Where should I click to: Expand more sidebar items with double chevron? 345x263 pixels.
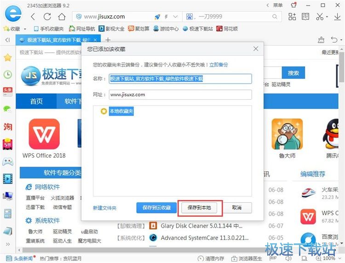point(8,244)
